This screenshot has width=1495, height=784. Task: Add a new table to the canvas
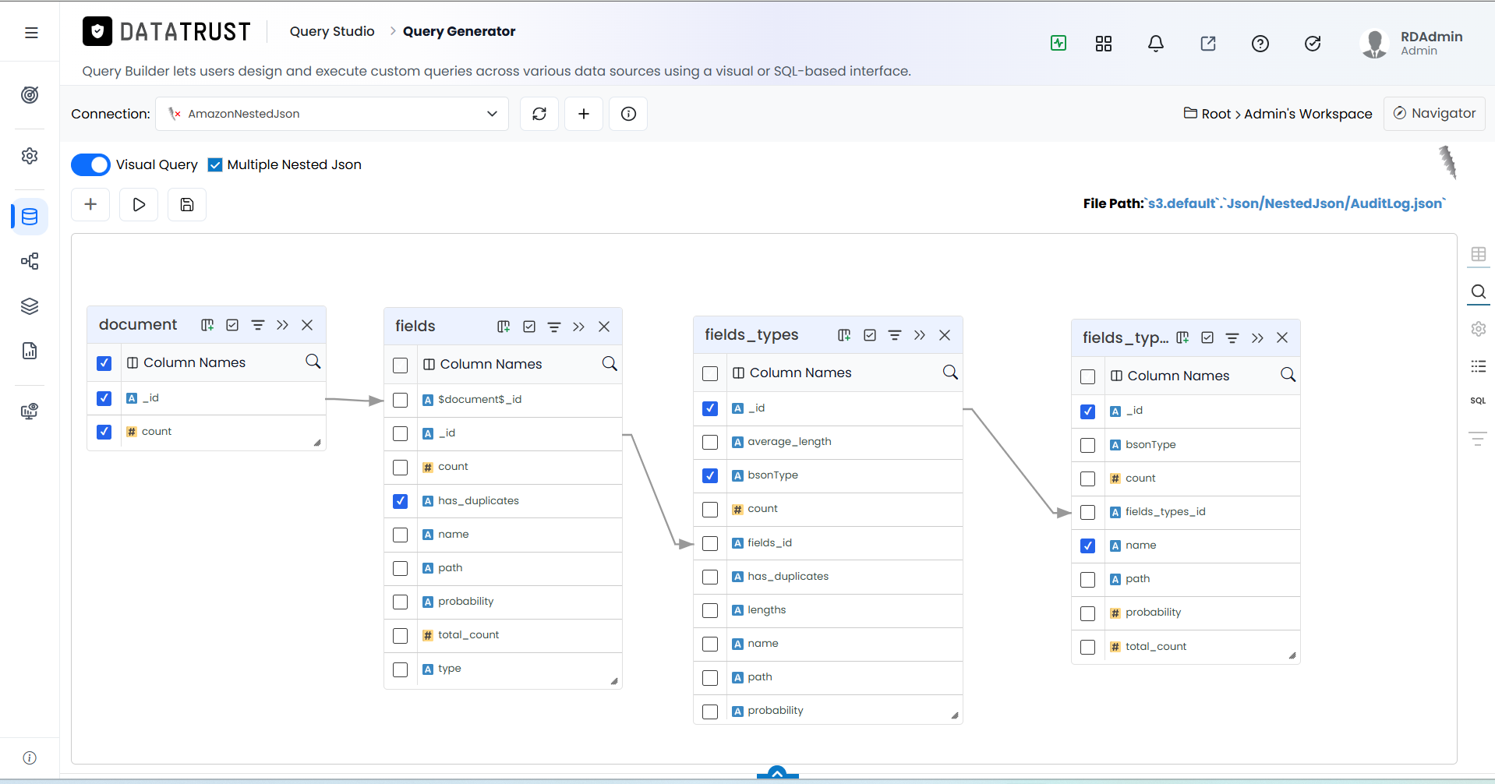point(90,204)
